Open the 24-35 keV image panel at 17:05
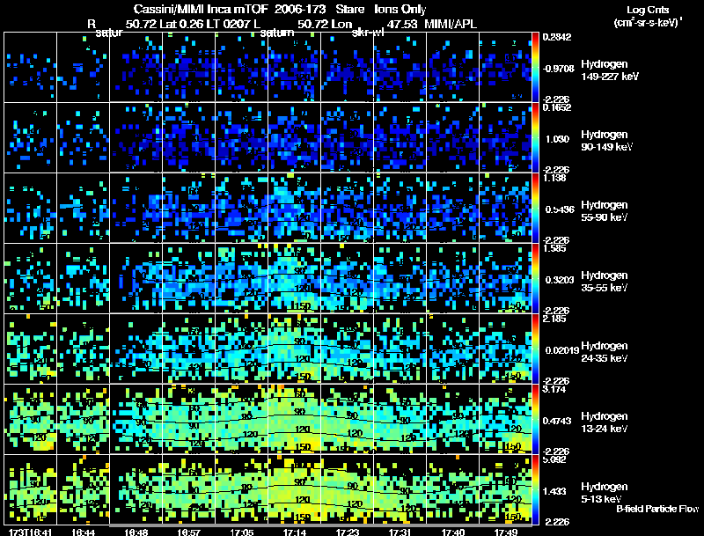Image resolution: width=704 pixels, height=536 pixels. 241,349
